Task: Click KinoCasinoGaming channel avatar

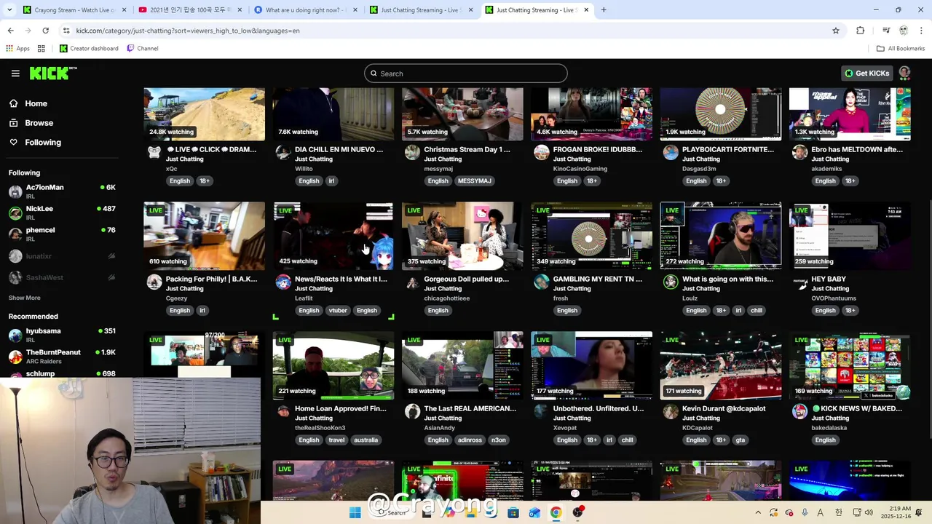Action: coord(541,152)
